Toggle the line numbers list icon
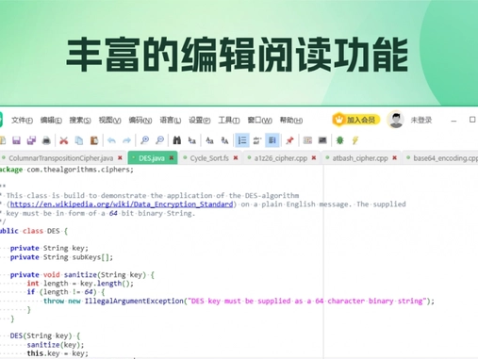Viewport: 478px width, 359px height. (242, 140)
